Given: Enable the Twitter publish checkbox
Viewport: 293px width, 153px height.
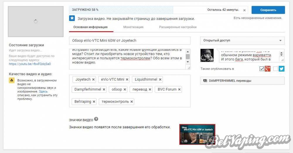Looking at the screenshot, I should (275, 69).
